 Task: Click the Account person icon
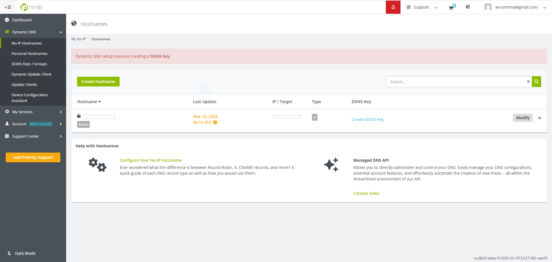tap(7, 124)
